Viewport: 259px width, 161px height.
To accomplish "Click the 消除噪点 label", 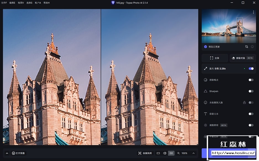I will pos(214,80).
